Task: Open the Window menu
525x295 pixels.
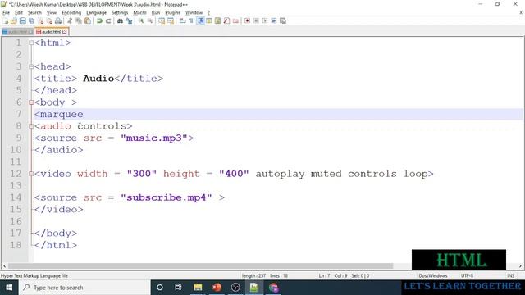Action: coord(194,12)
